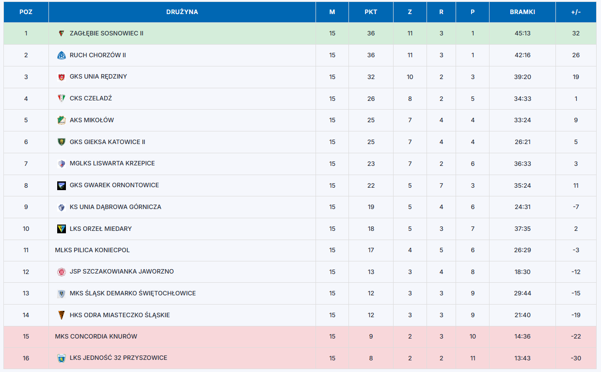
Task: Click the BRAMKI column header
Action: click(x=522, y=12)
